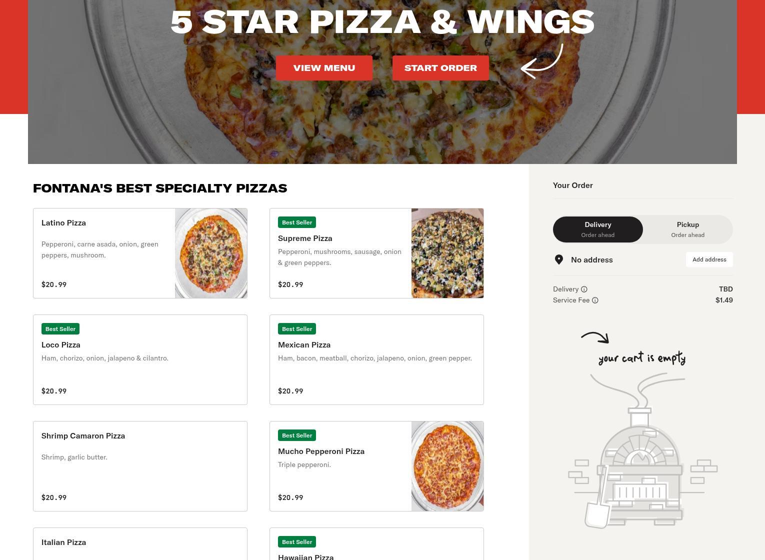Select the Italian Pizza item
The width and height of the screenshot is (765, 560).
click(x=140, y=544)
